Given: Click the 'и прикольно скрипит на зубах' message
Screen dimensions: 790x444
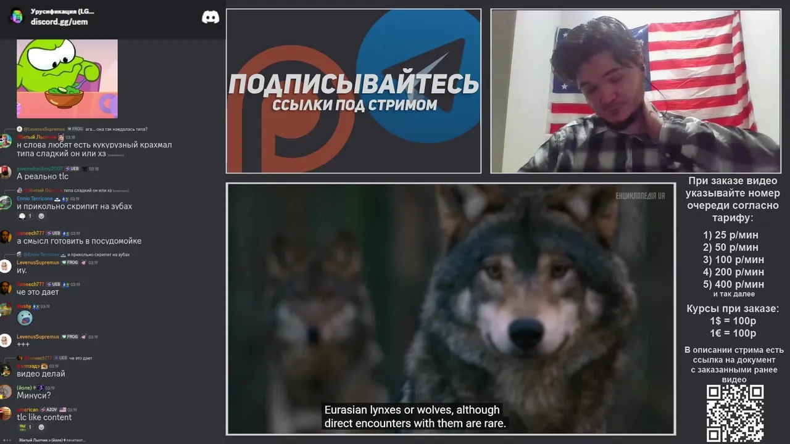Looking at the screenshot, I should 75,207.
